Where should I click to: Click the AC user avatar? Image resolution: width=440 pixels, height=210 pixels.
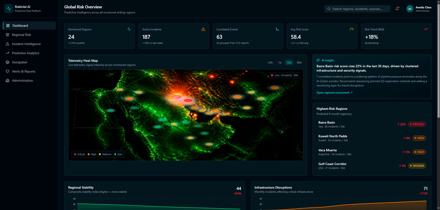click(x=410, y=9)
